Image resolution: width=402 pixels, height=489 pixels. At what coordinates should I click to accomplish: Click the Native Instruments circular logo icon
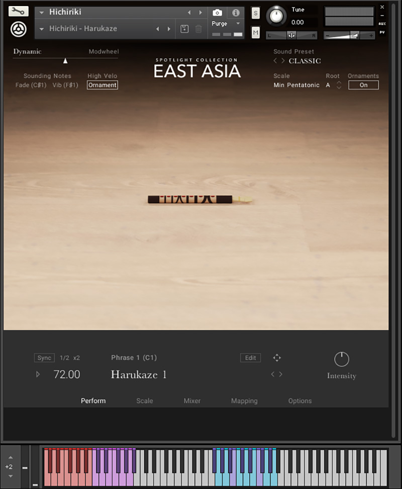(x=19, y=29)
